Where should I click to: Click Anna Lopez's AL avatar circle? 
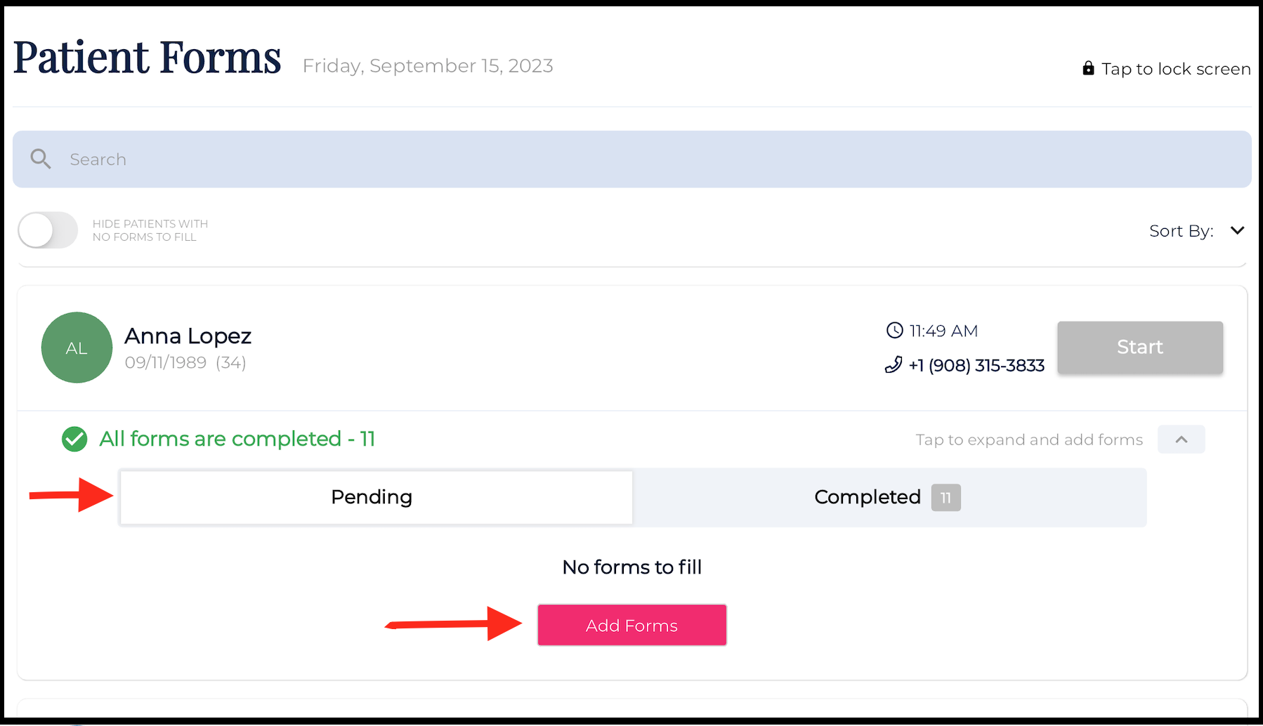click(x=77, y=348)
